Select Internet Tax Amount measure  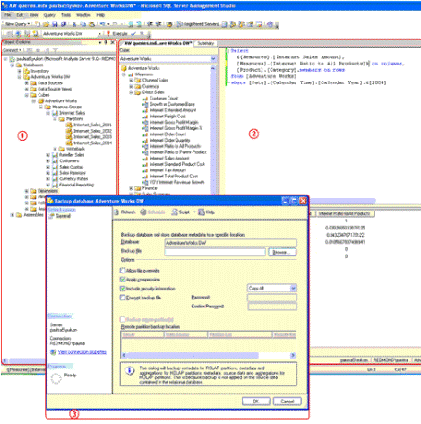[168, 170]
